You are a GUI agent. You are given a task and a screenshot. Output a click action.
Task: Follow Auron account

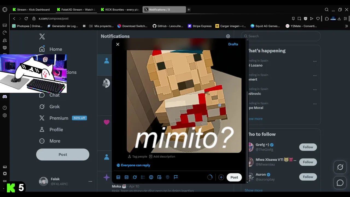(308, 177)
